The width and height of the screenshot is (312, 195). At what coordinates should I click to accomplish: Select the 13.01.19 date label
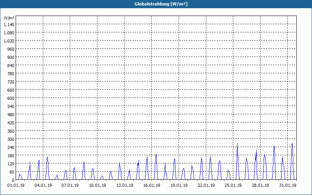(x=125, y=186)
